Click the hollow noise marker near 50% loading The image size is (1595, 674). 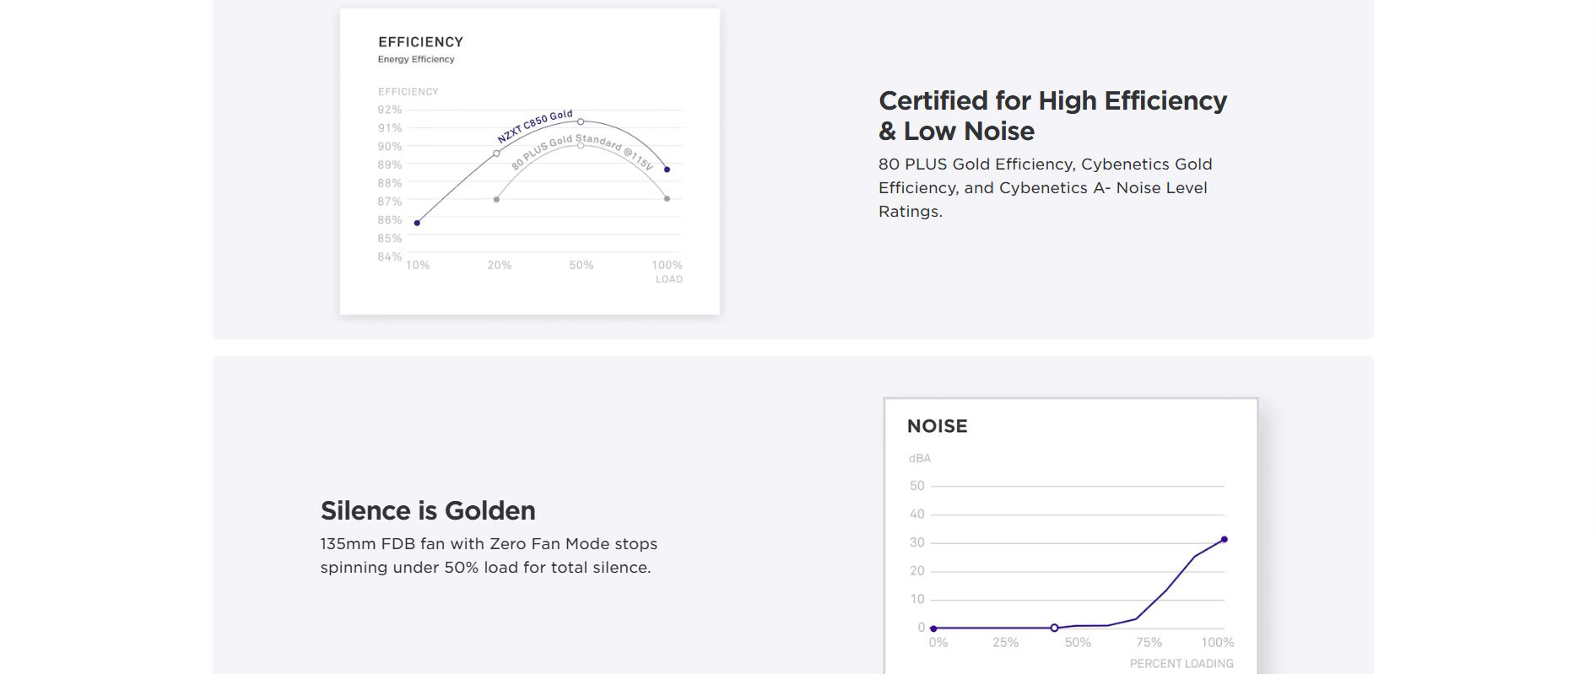(x=1054, y=628)
